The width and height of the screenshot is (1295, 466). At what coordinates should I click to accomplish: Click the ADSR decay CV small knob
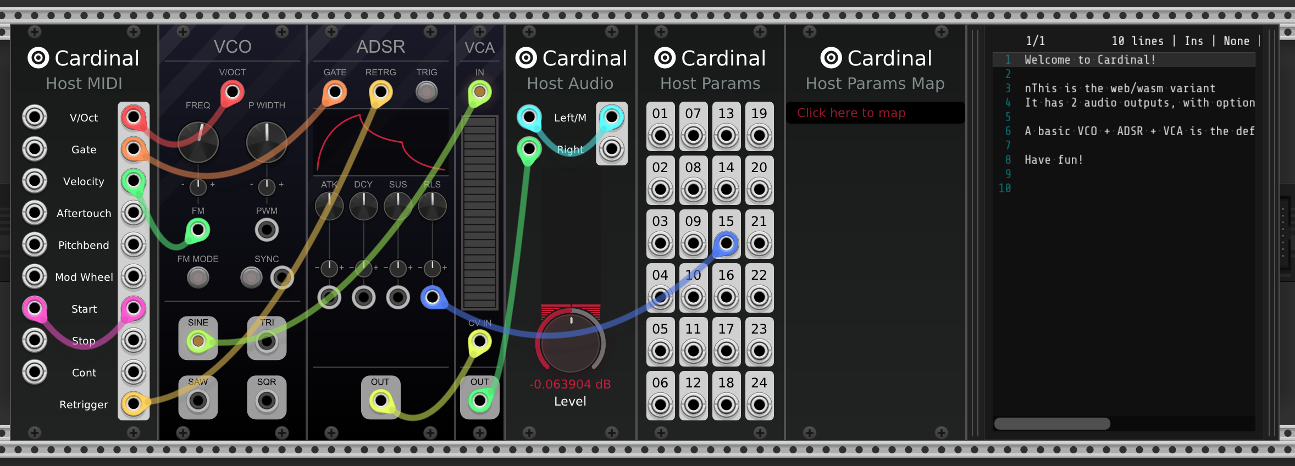(363, 268)
